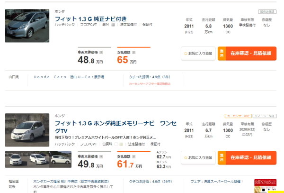
Task: Open dealer Honda Cars 徳山 U-Car展示場
Action: tap(69, 77)
